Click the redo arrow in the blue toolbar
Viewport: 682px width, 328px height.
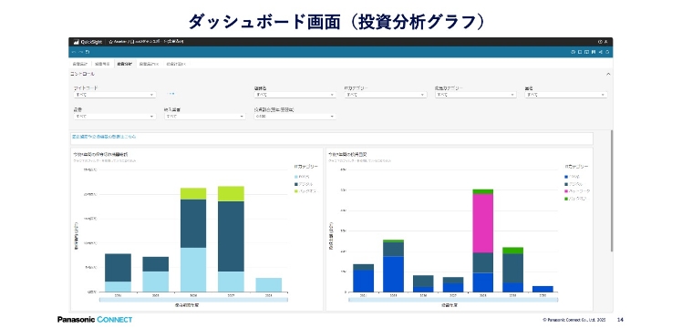click(80, 52)
